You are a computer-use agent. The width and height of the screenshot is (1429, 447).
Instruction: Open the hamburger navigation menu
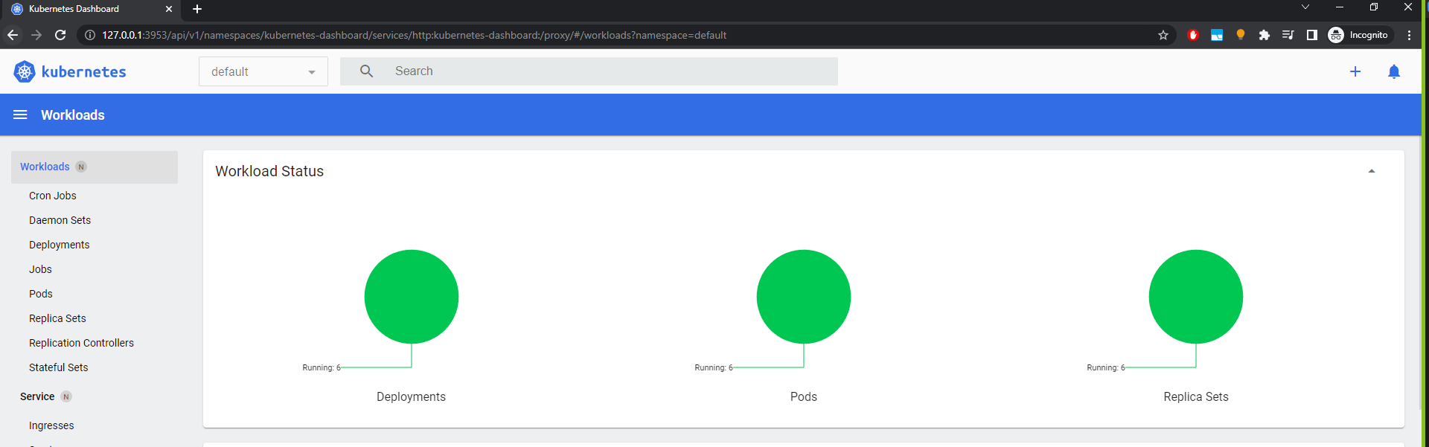[20, 115]
